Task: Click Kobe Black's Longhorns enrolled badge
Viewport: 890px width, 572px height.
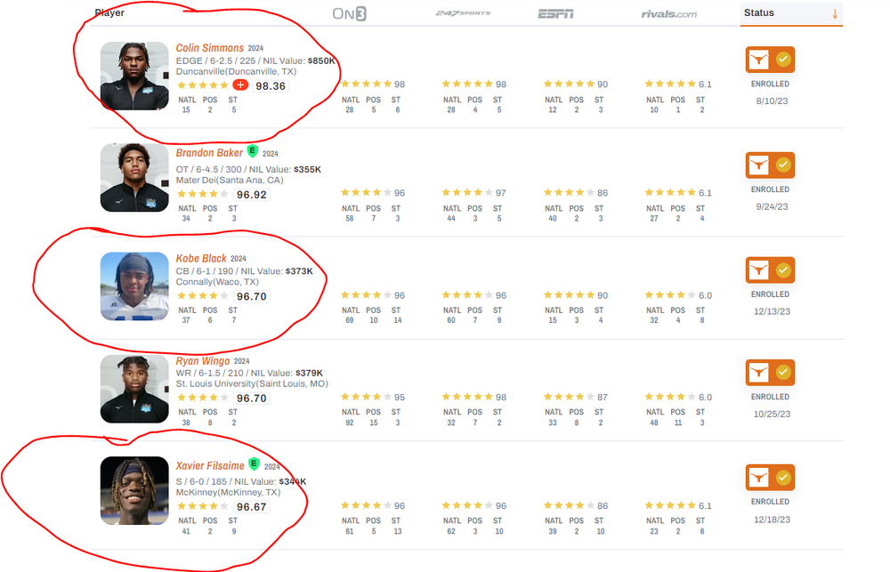Action: [x=770, y=270]
